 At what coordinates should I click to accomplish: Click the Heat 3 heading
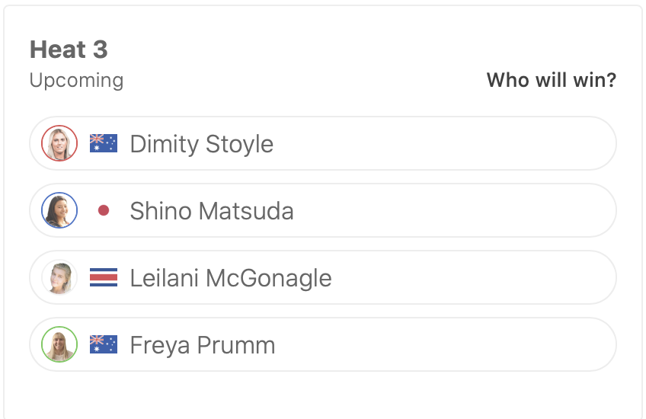[x=69, y=50]
